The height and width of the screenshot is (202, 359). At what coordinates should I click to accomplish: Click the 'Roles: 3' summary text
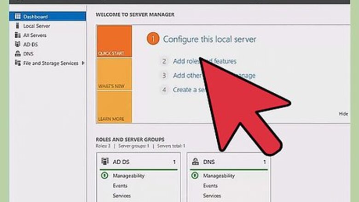[x=103, y=146]
